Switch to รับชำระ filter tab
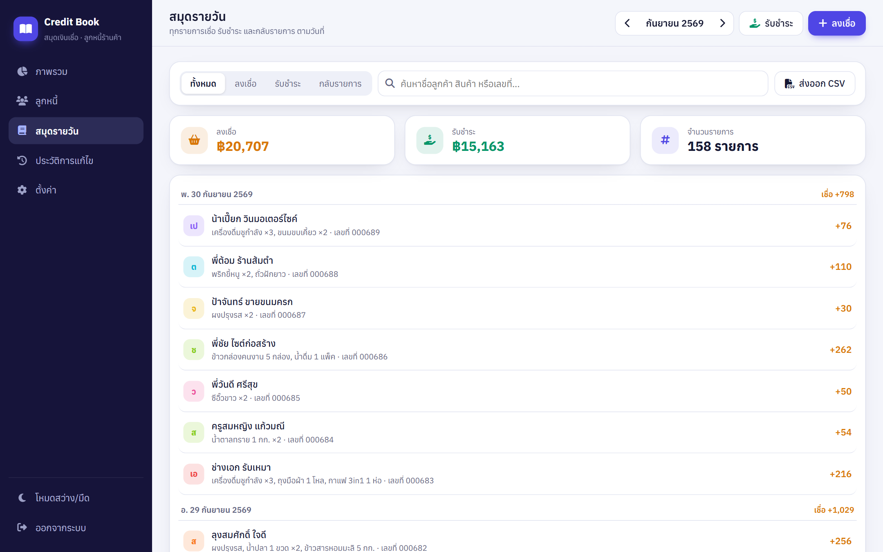 (x=288, y=83)
